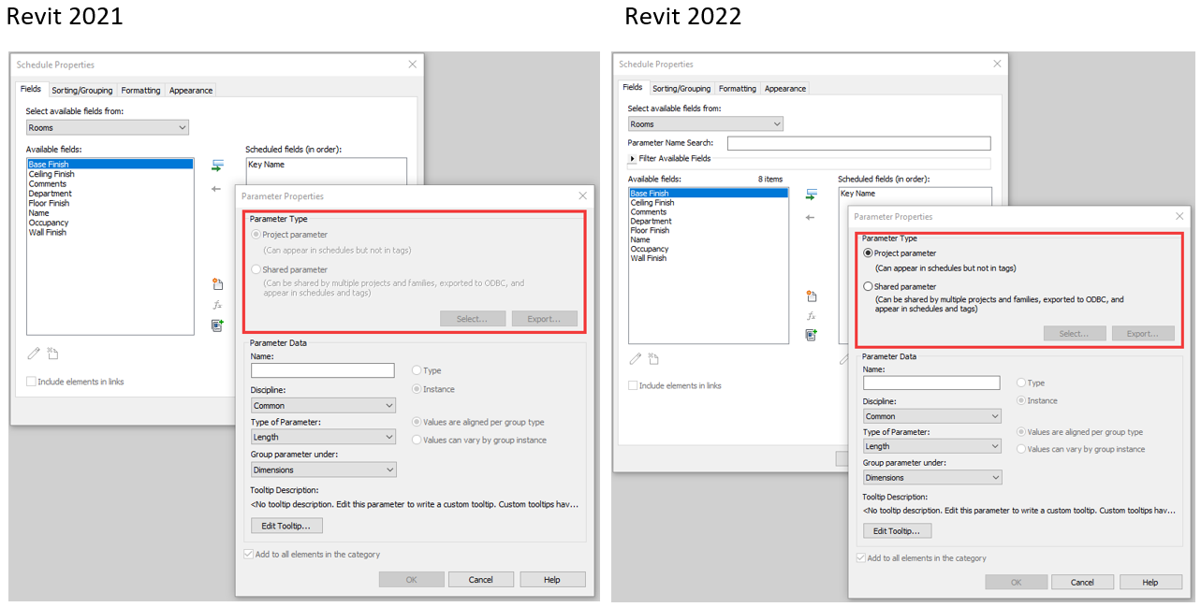The width and height of the screenshot is (1201, 607).
Task: Click the Combine Parameters icon in Revit 2022
Action: click(812, 334)
